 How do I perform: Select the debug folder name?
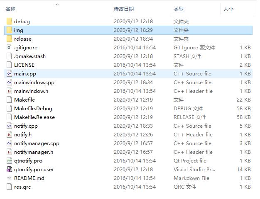22,22
